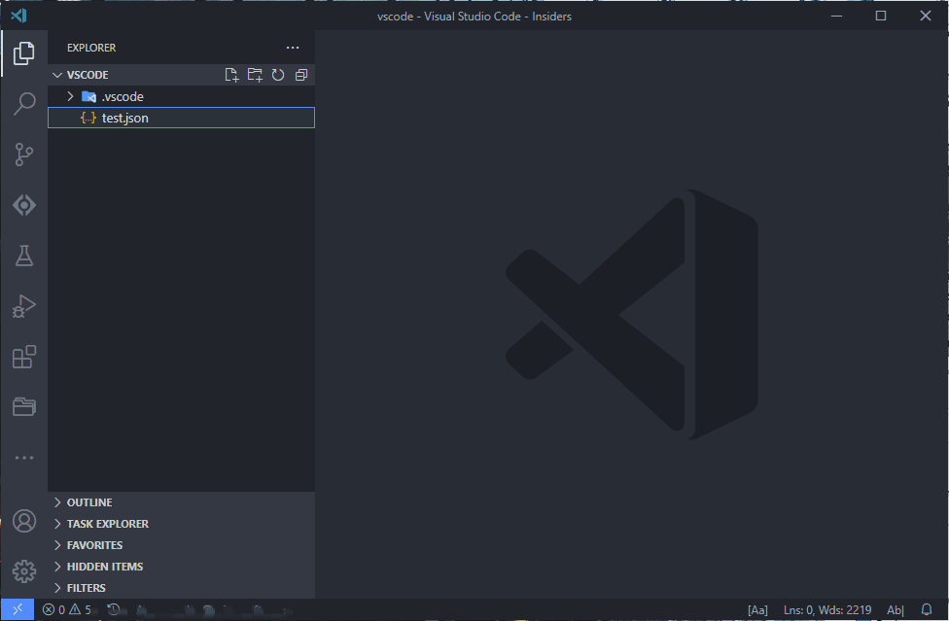949x621 pixels.
Task: Open the Run and Debug view
Action: [x=23, y=306]
